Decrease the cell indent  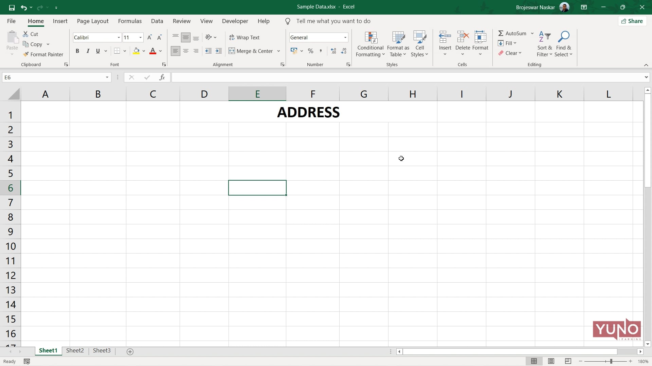209,51
